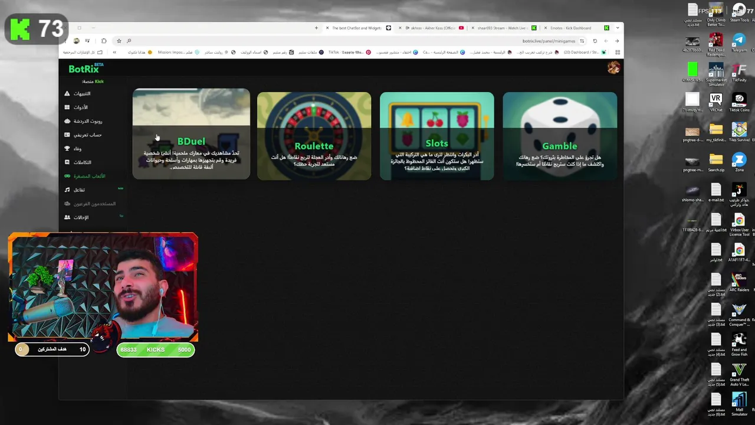Open the TikFinity desktop shortcut
The image size is (755, 425).
click(739, 72)
